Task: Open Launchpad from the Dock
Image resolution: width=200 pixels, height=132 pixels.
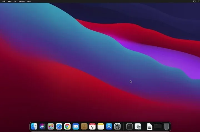Action: pos(51,126)
